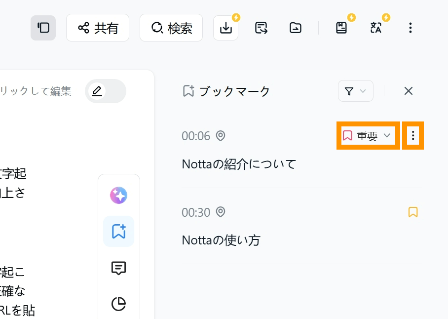The image size is (448, 319).
Task: Open more options for 00:06 bookmark
Action: pyautogui.click(x=413, y=135)
